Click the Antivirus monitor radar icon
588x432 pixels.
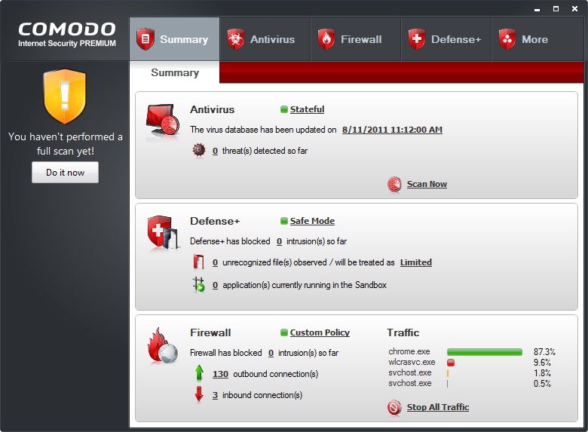pyautogui.click(x=163, y=121)
